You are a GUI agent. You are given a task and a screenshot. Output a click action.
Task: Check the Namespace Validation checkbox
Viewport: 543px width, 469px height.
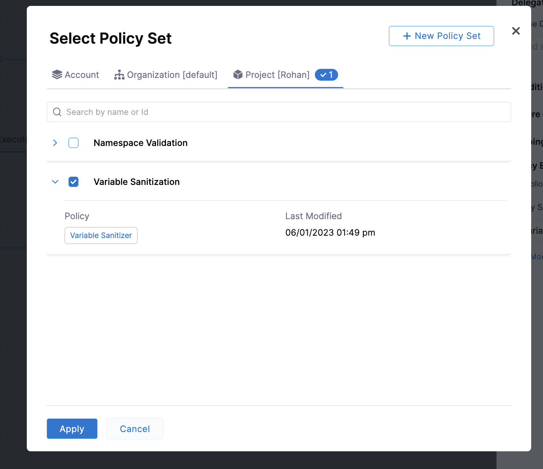74,143
